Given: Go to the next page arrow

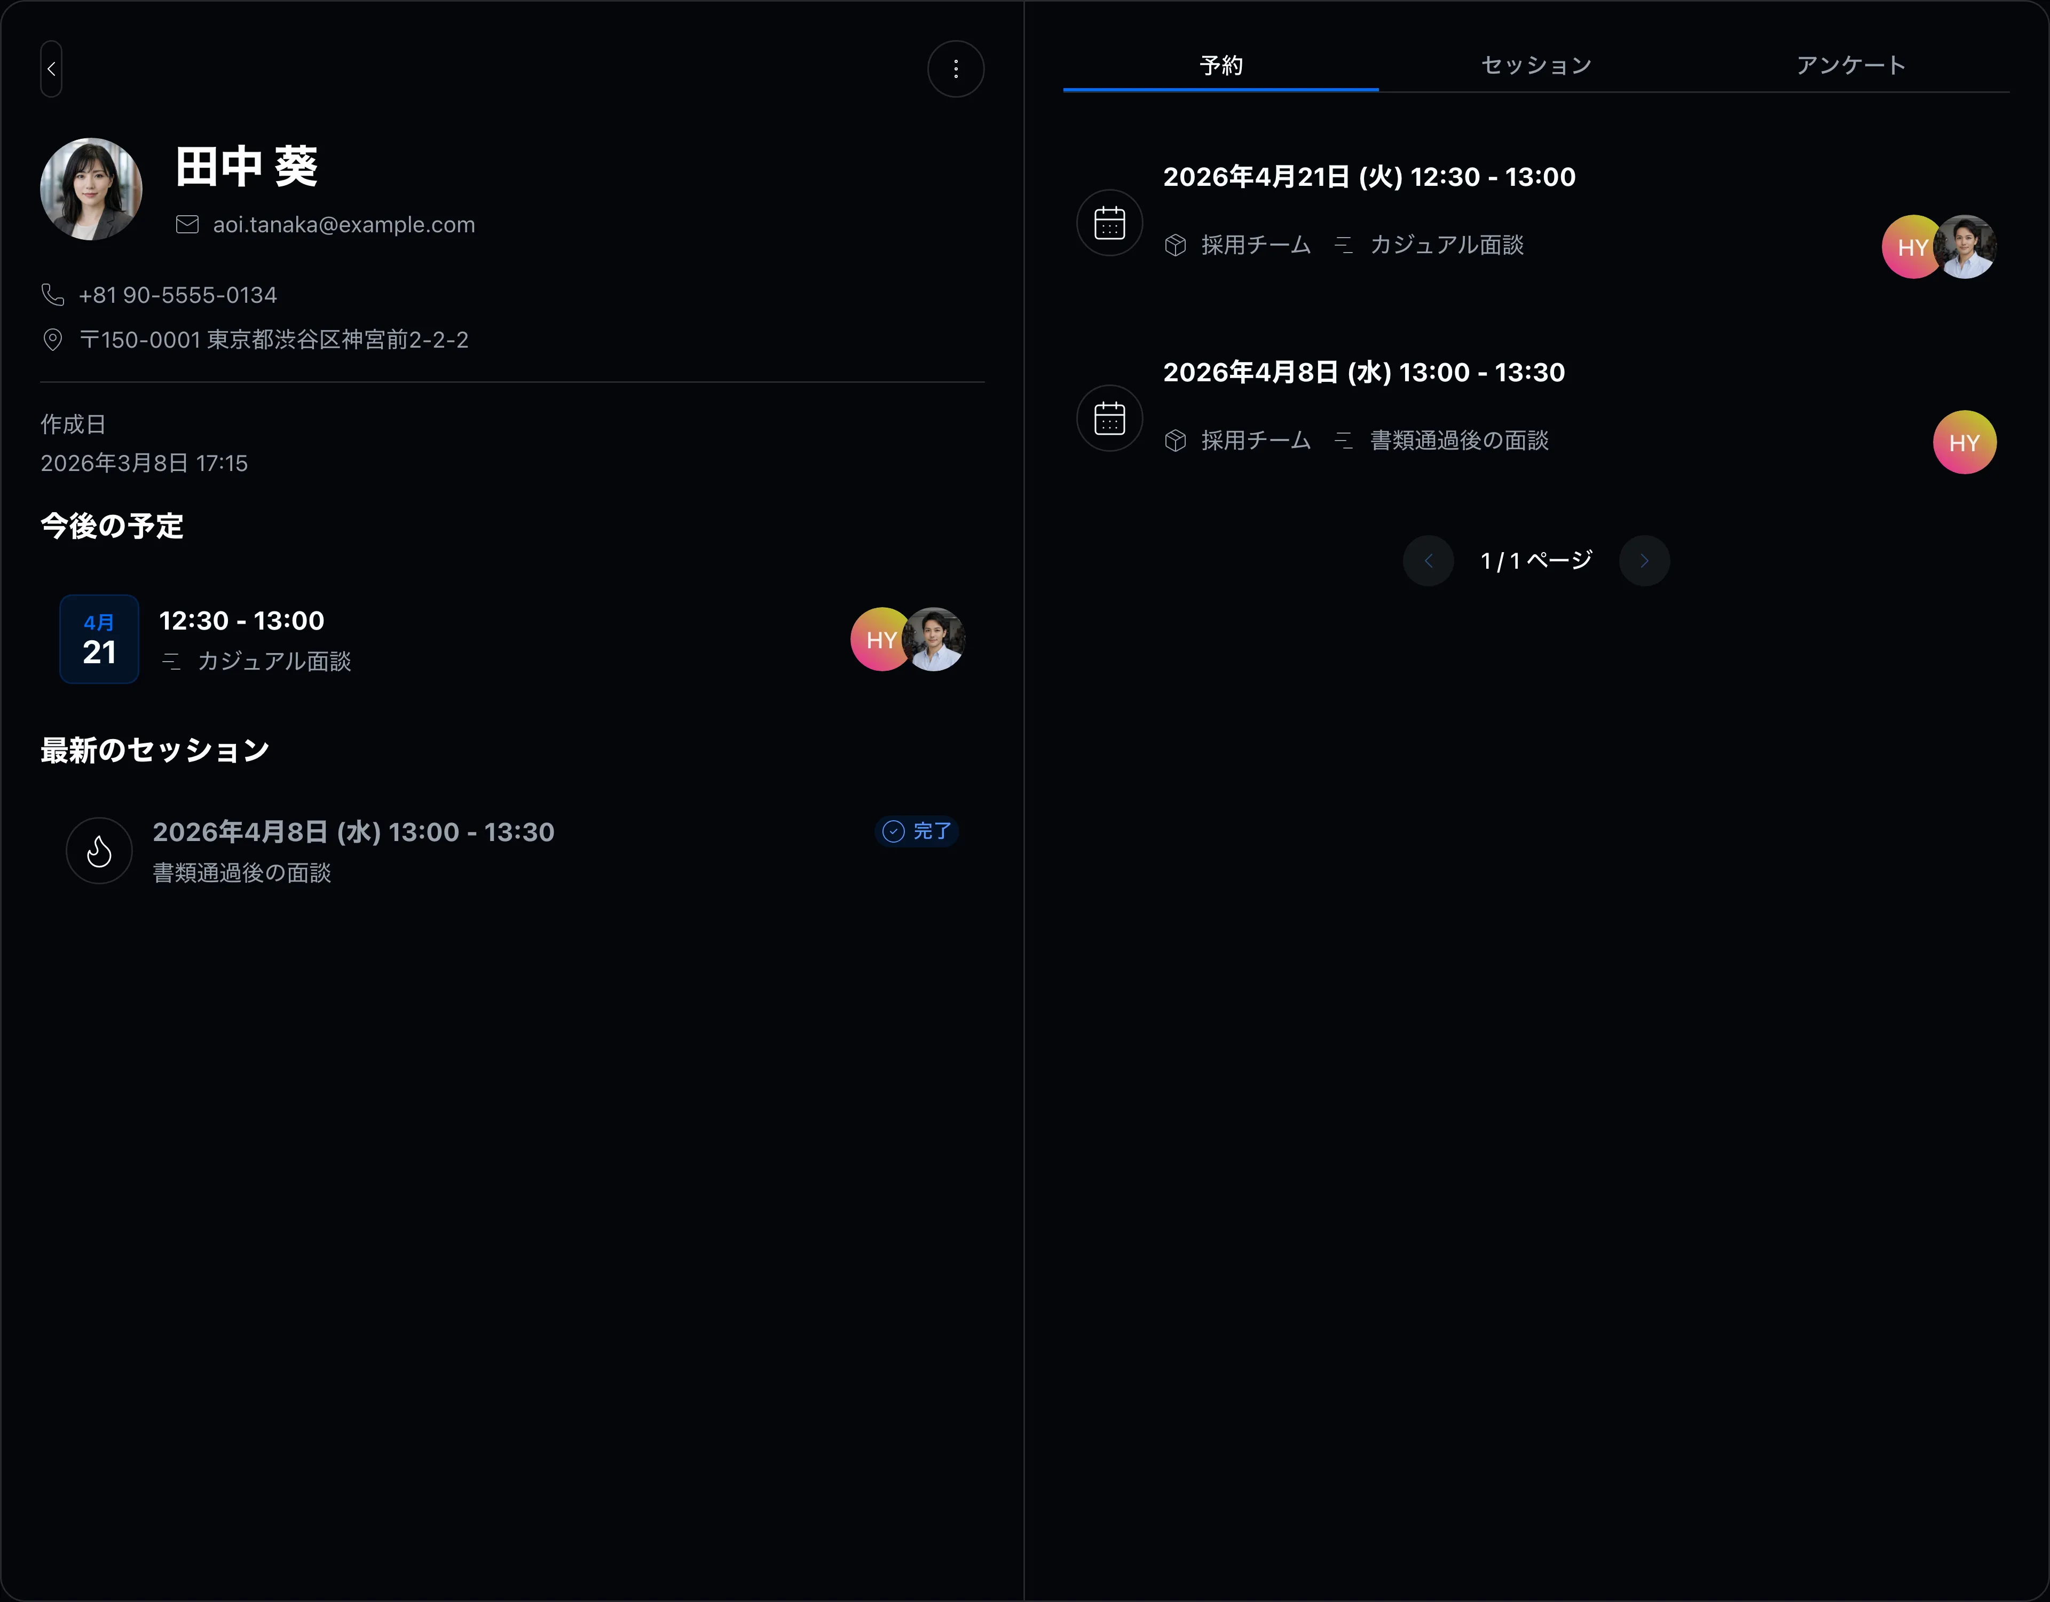Looking at the screenshot, I should [x=1644, y=561].
